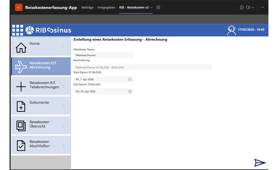This screenshot has height=170, width=278.
Task: Click the Dokumente document-plus icon
Action: 21,106
